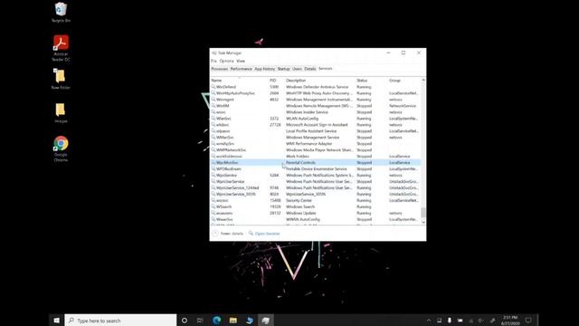Sort services by Group column
Viewport: 579px width, 326px height.
[x=404, y=81]
